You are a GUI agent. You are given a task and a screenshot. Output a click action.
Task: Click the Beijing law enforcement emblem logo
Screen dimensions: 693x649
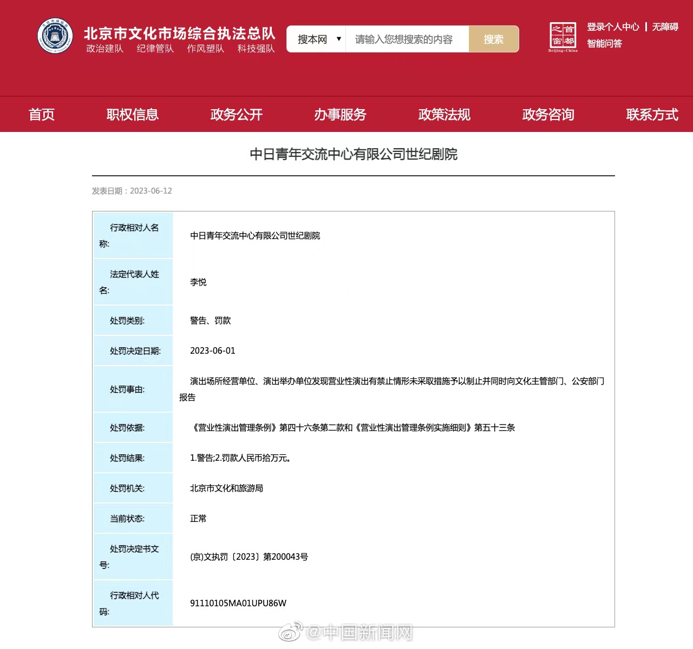(x=55, y=36)
